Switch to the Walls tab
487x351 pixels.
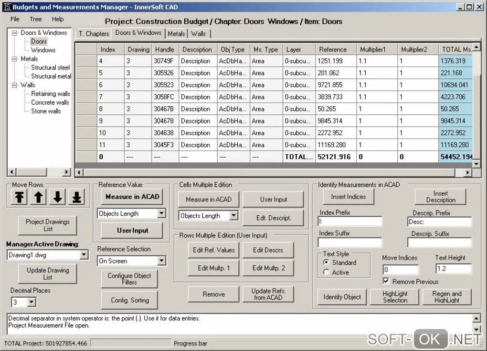pos(199,34)
